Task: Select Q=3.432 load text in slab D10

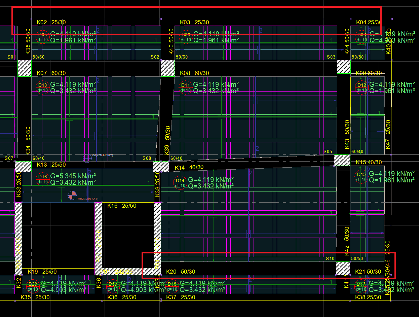Action: coord(73,91)
